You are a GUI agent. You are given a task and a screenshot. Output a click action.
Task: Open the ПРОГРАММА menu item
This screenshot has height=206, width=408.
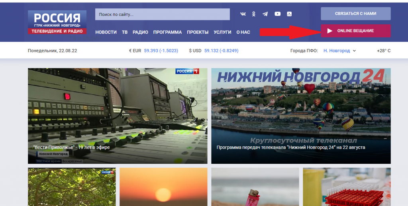coord(167,32)
